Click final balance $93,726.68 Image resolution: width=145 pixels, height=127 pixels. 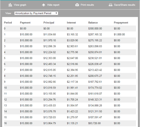click(x=94, y=123)
